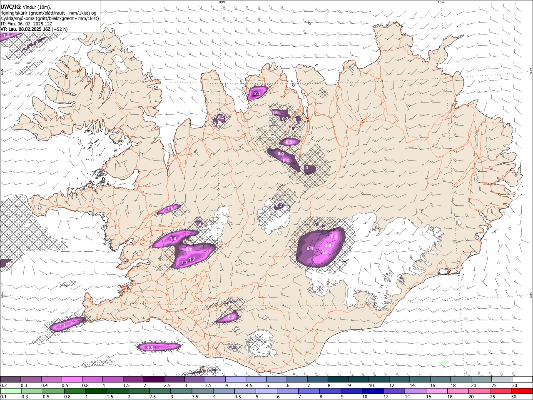
Task: Click the "UWC/IG: Vindur (10m)," title text
Action: click(x=26, y=7)
